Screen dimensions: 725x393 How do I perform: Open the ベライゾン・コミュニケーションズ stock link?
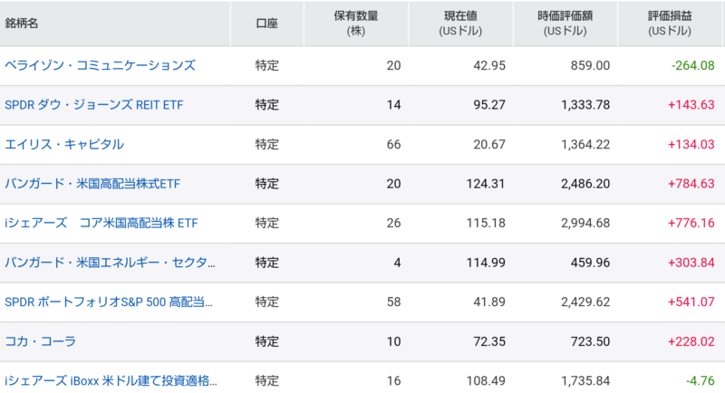point(101,65)
